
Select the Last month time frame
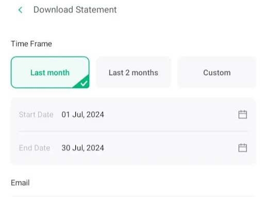click(x=50, y=73)
